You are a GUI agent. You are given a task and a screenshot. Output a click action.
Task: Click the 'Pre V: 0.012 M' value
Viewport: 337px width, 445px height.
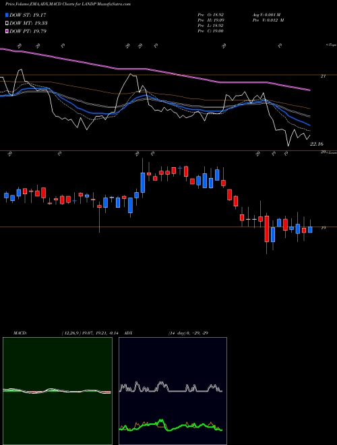pos(268,20)
